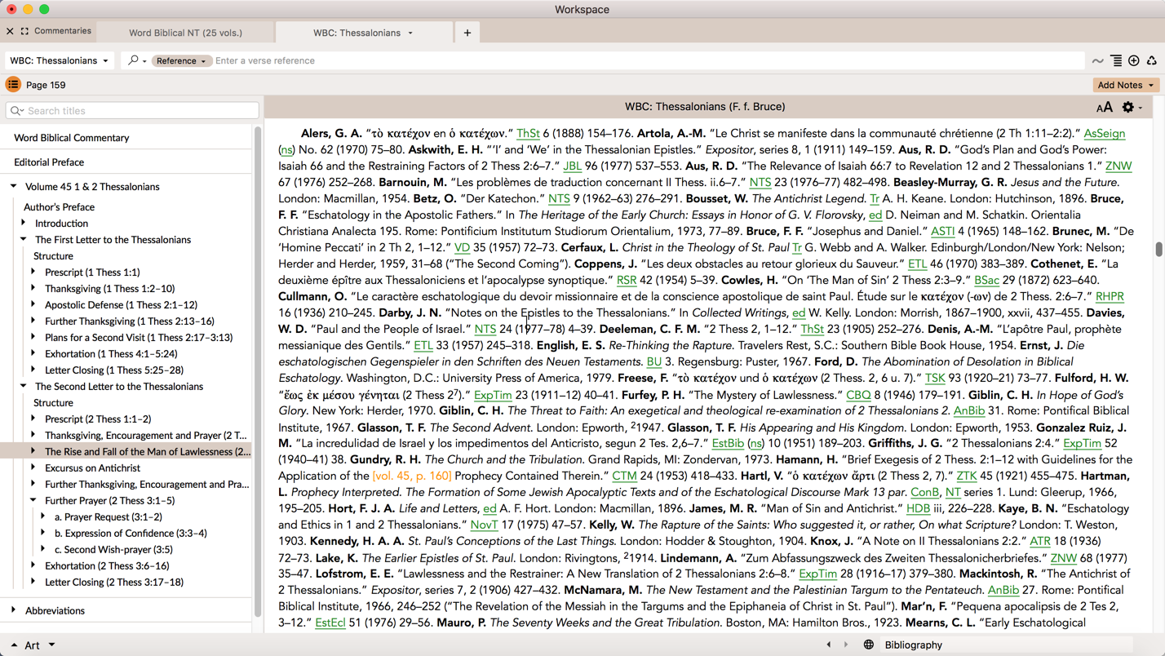Expand Thanksgiving (1 Thess 1:2–10)
The image size is (1165, 656).
tap(33, 288)
